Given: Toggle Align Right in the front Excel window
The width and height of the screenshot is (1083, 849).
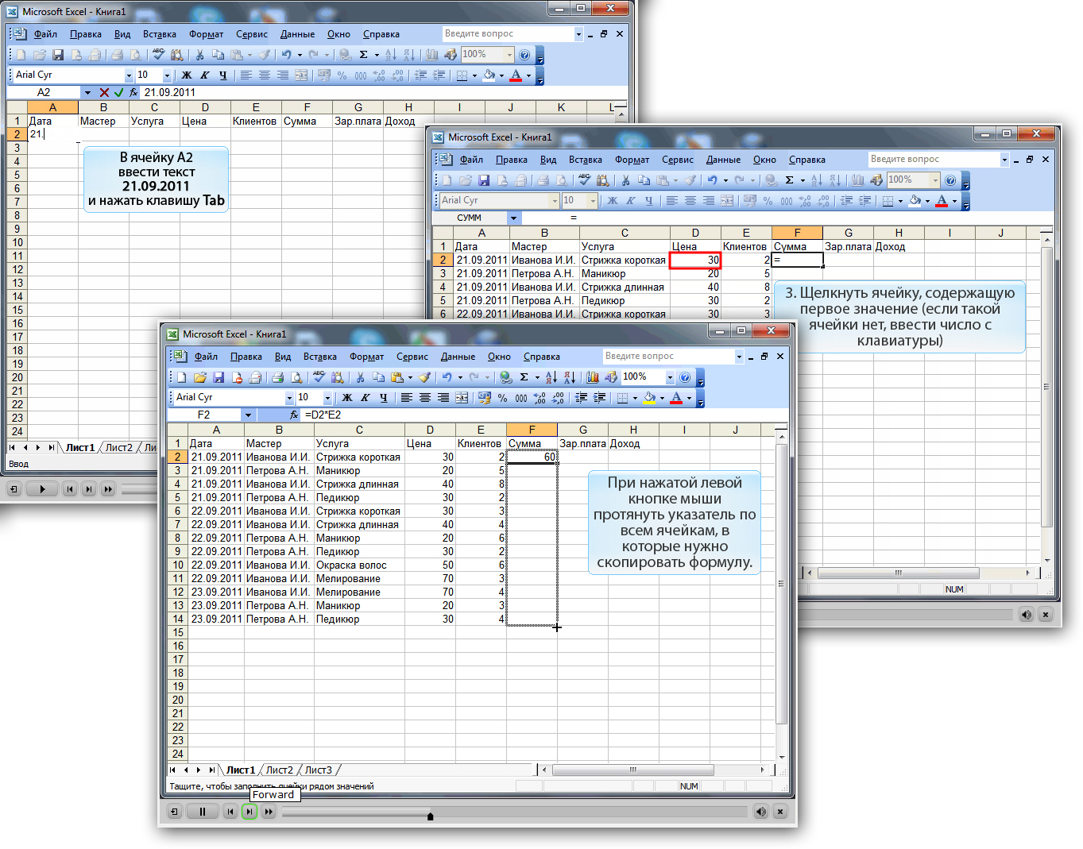Looking at the screenshot, I should click(443, 398).
